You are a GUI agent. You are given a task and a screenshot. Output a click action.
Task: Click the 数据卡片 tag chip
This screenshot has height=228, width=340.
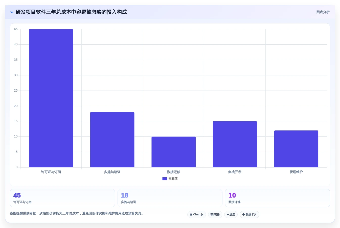point(250,215)
